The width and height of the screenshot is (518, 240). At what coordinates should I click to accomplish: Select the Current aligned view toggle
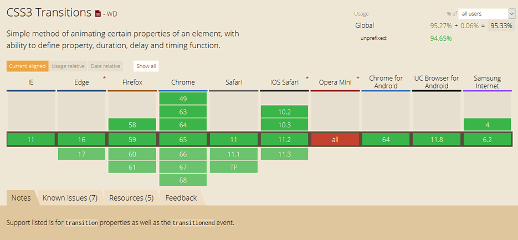click(x=27, y=66)
